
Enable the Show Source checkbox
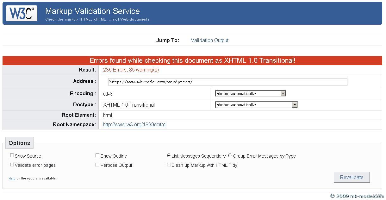[12, 156]
